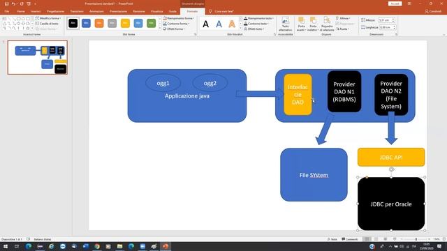447x251 pixels.
Task: Click the Altezza spinner arrows
Action: pyautogui.click(x=393, y=20)
